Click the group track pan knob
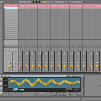Screen dimensions: 101x101 pyautogui.click(x=9, y=63)
